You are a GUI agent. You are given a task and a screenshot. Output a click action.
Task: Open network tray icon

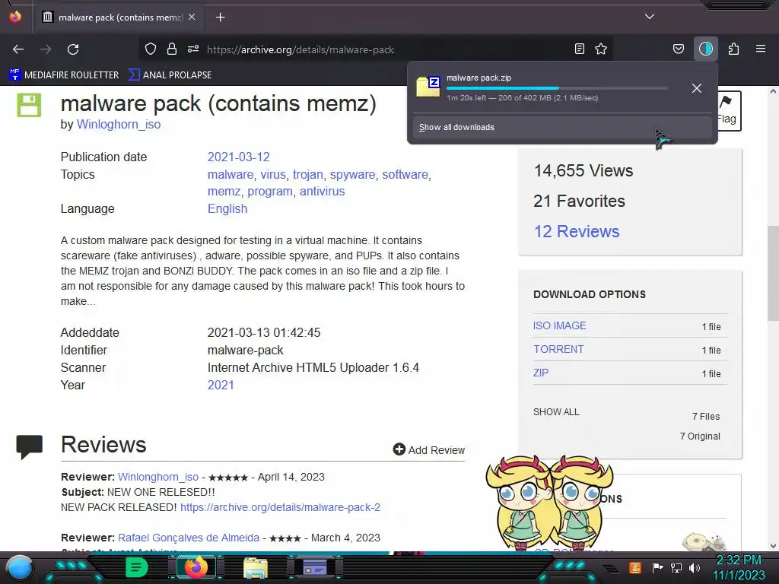coord(676,567)
